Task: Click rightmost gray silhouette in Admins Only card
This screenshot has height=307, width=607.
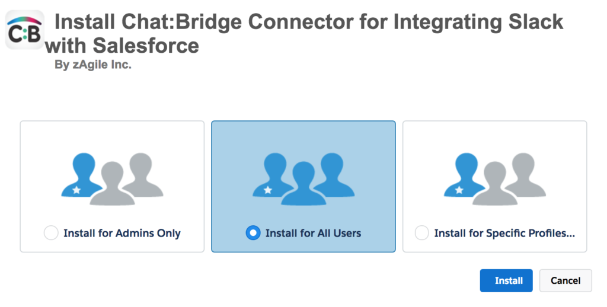Action: (x=143, y=173)
